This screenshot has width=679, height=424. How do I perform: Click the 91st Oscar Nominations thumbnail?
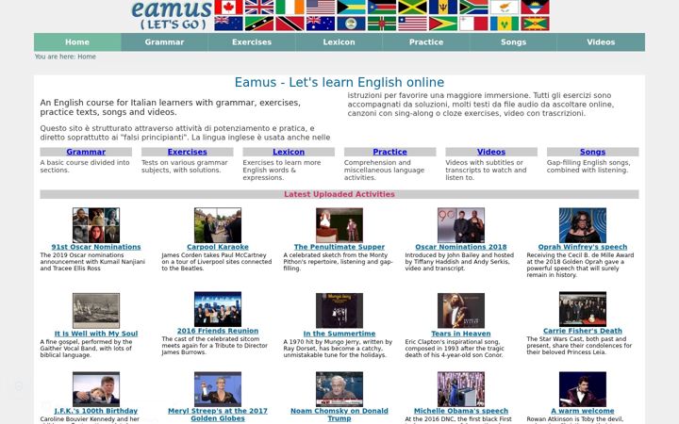(96, 225)
